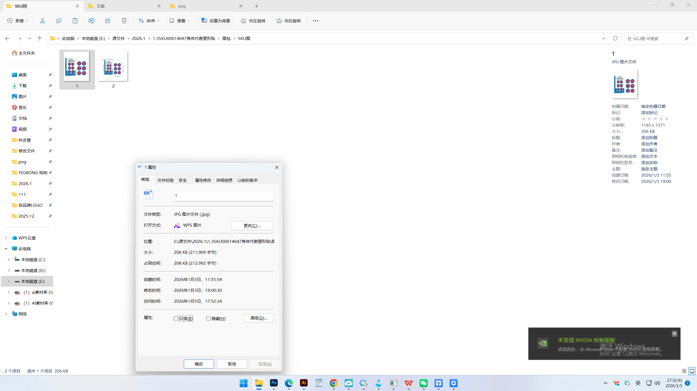Switch to 详细信息 tab

224,180
